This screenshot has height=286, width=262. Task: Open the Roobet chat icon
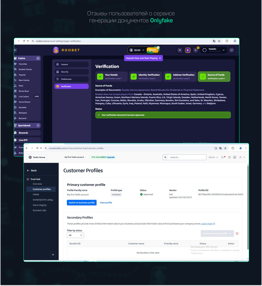(x=232, y=50)
